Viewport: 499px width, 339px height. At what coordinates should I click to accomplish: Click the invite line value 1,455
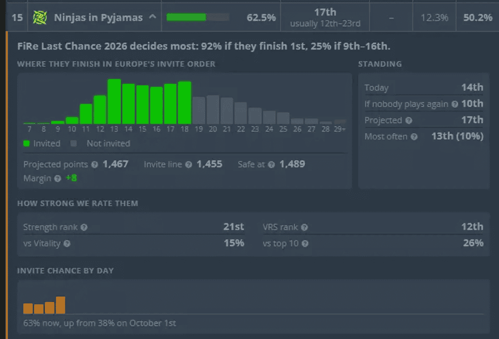[x=210, y=164]
